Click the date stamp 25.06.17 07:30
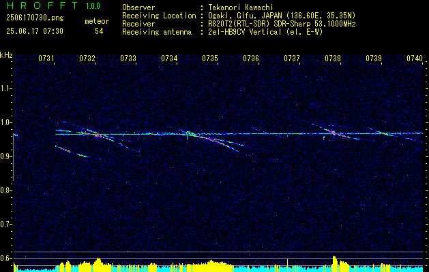 (x=35, y=31)
